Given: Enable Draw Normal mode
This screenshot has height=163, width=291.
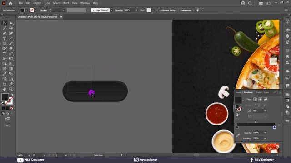Looking at the screenshot, I should pyautogui.click(x=3, y=114).
